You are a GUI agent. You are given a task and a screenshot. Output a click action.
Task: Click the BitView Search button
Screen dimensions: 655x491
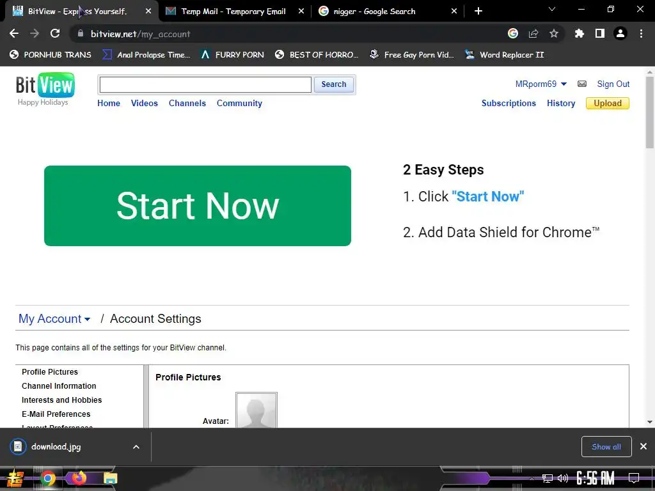coord(334,84)
